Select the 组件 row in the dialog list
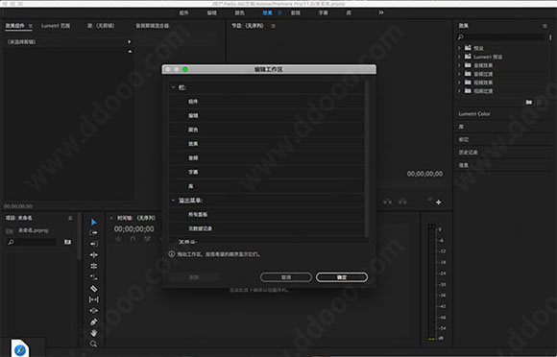Screen dimensions: 557x357 [x=266, y=102]
